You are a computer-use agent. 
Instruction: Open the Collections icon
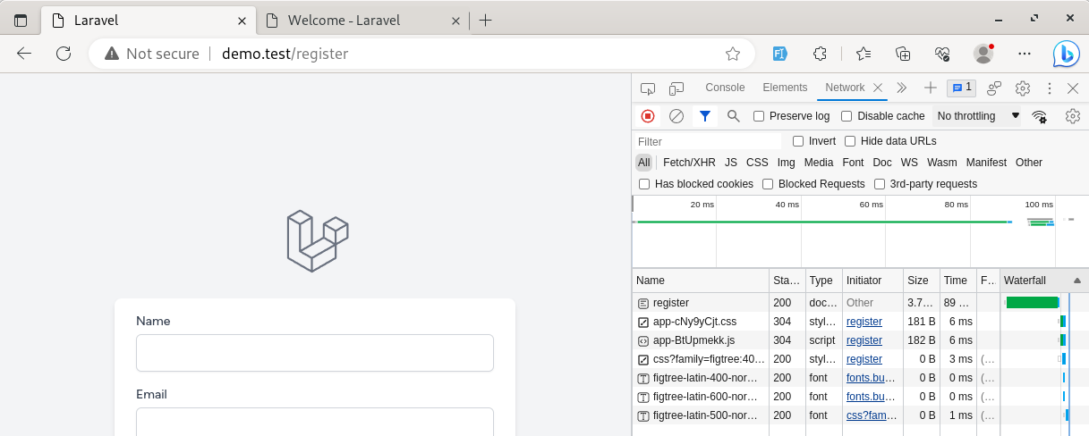click(903, 54)
